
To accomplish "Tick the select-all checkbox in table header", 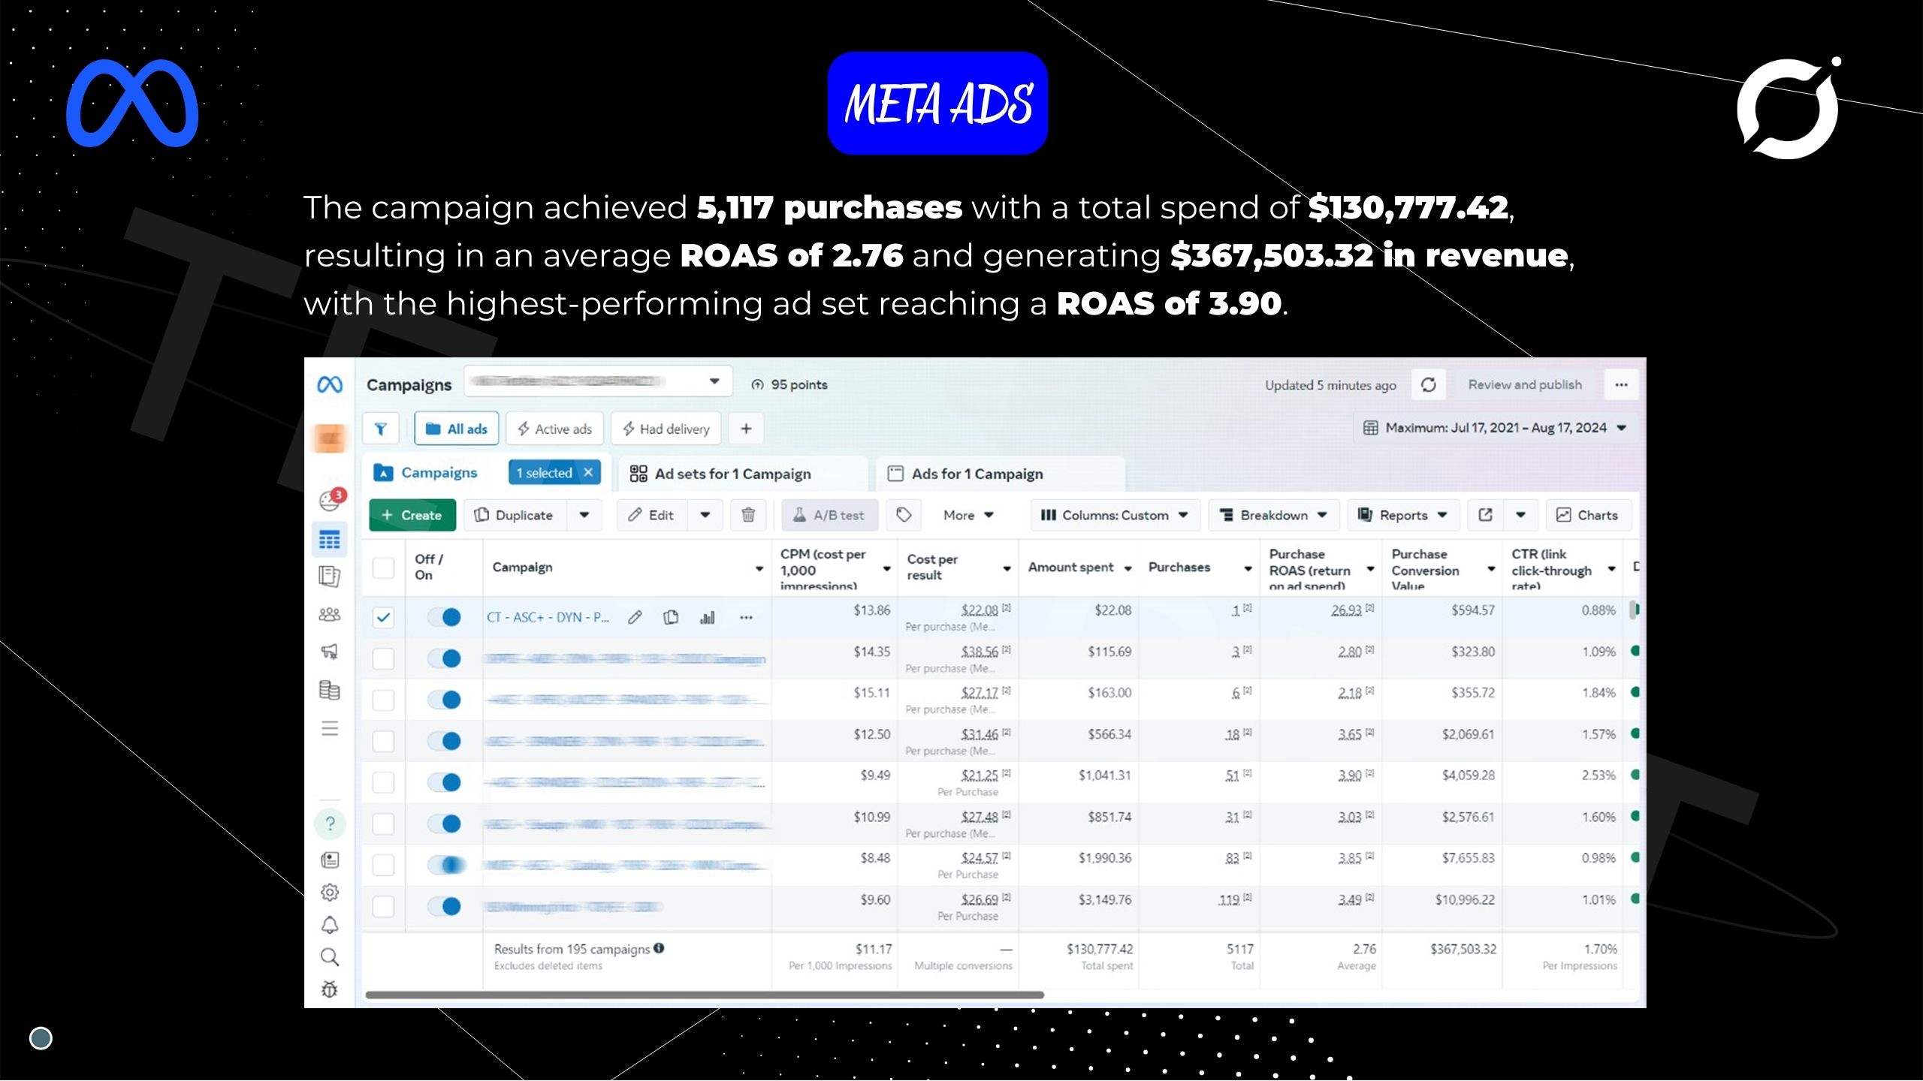I will [383, 568].
